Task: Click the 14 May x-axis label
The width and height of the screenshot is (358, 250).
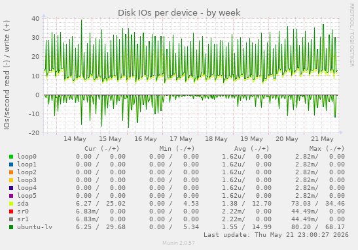Action: point(75,139)
